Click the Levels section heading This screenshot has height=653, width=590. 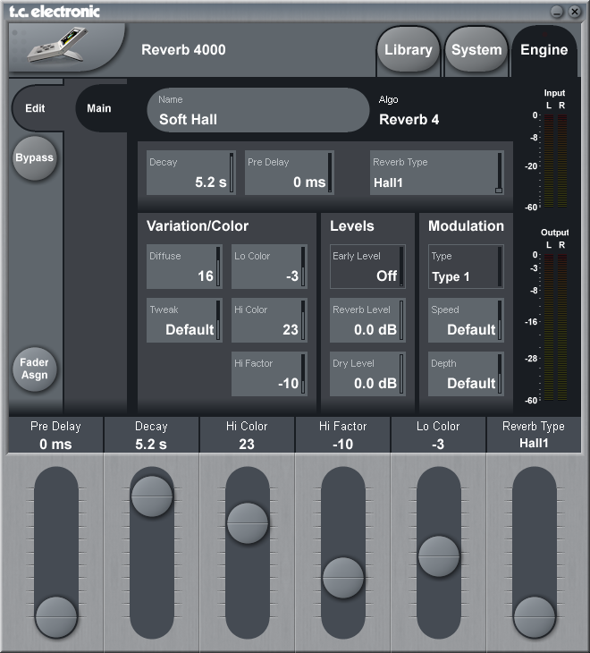click(352, 226)
